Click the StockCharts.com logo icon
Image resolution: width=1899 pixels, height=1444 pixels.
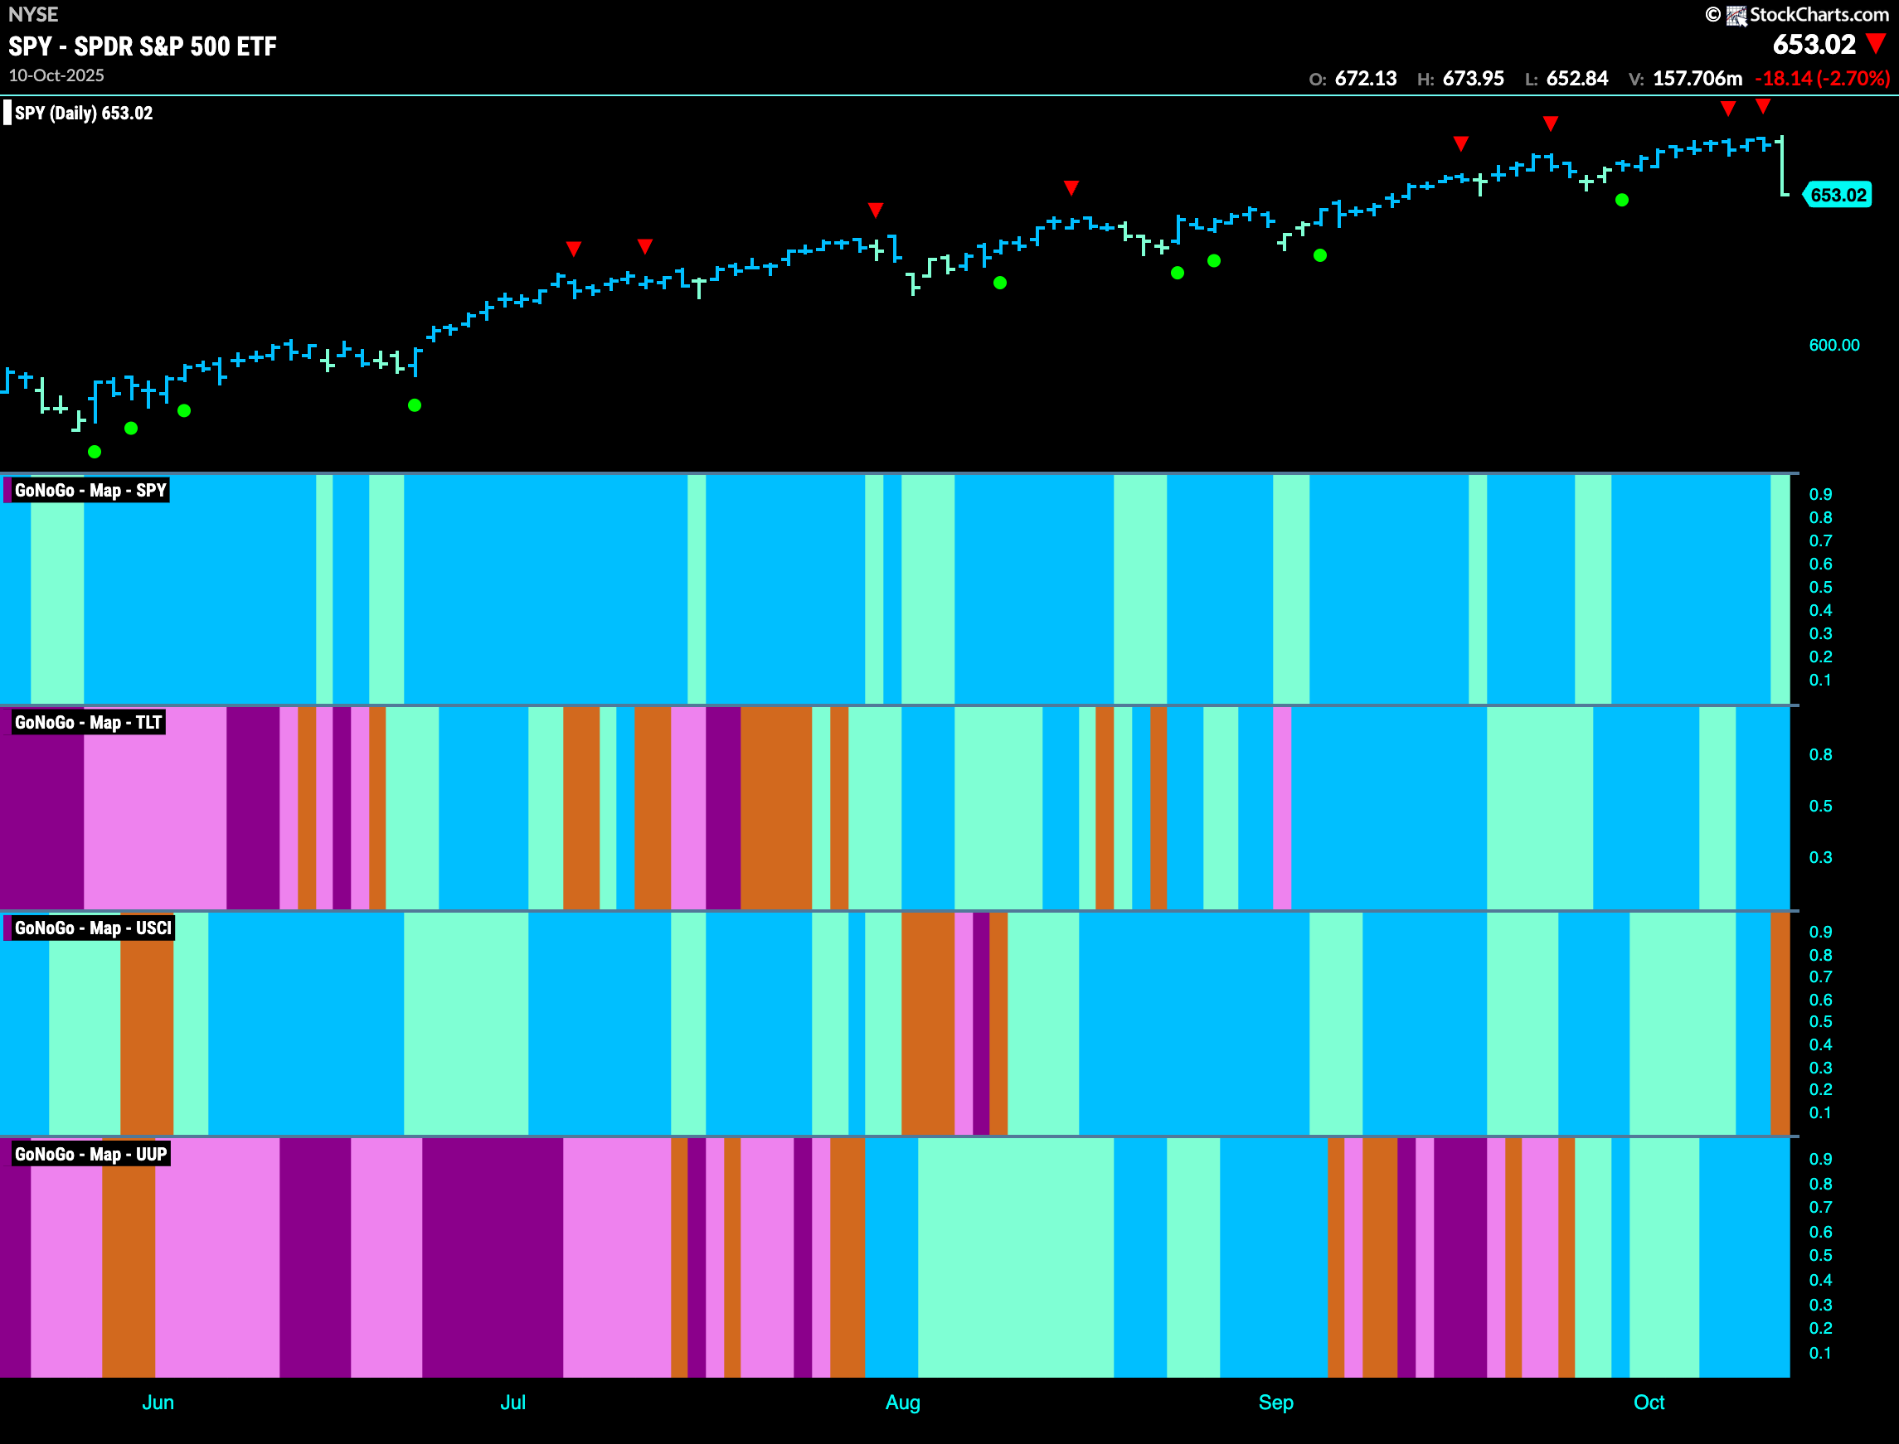1736,16
